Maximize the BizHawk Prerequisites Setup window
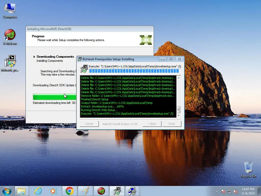Viewport: 261px width, 196px height. 171,59
